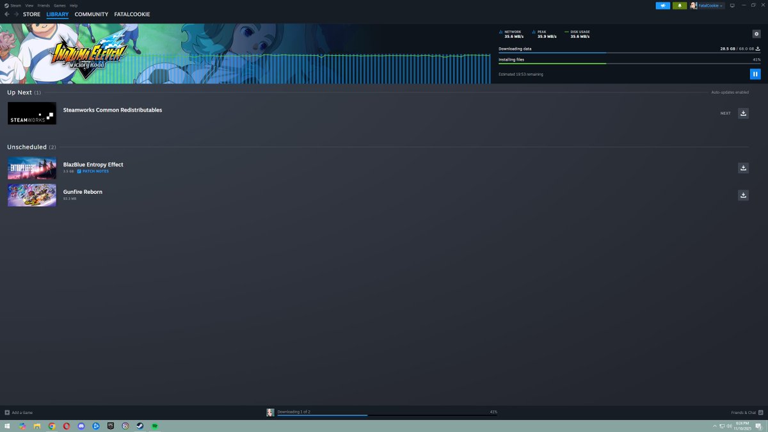This screenshot has height=432, width=768.
Task: Click the Up Next section header
Action: click(x=24, y=92)
